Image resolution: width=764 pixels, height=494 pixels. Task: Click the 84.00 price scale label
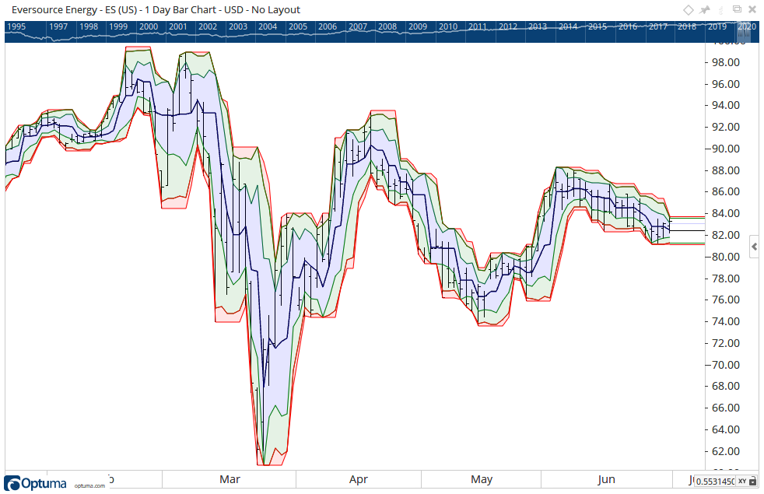pyautogui.click(x=726, y=213)
